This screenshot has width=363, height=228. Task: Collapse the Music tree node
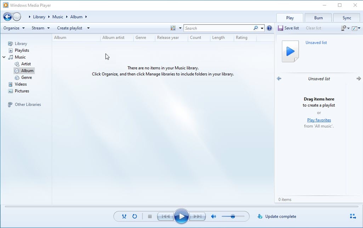tap(4, 57)
